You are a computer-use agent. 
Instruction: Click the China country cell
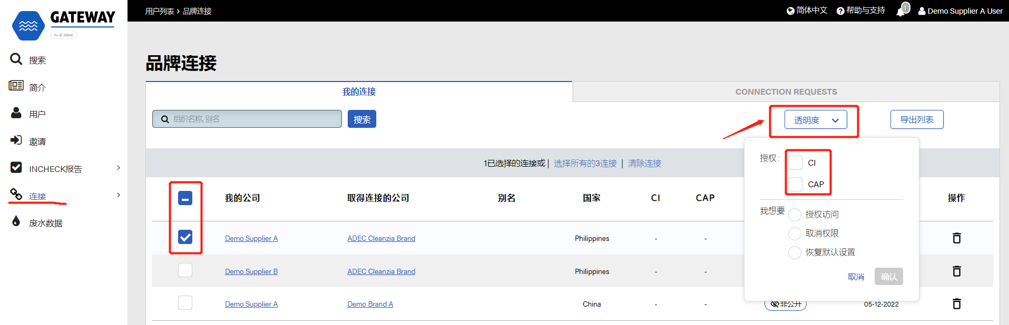(x=592, y=304)
